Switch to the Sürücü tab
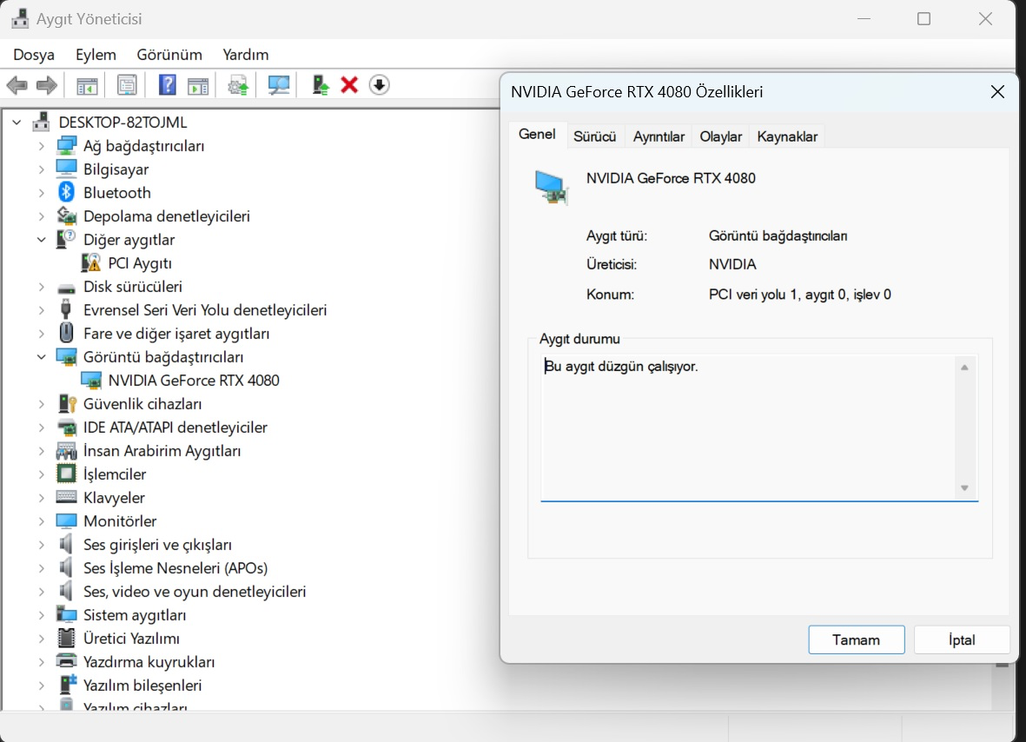1026x742 pixels. 595,136
